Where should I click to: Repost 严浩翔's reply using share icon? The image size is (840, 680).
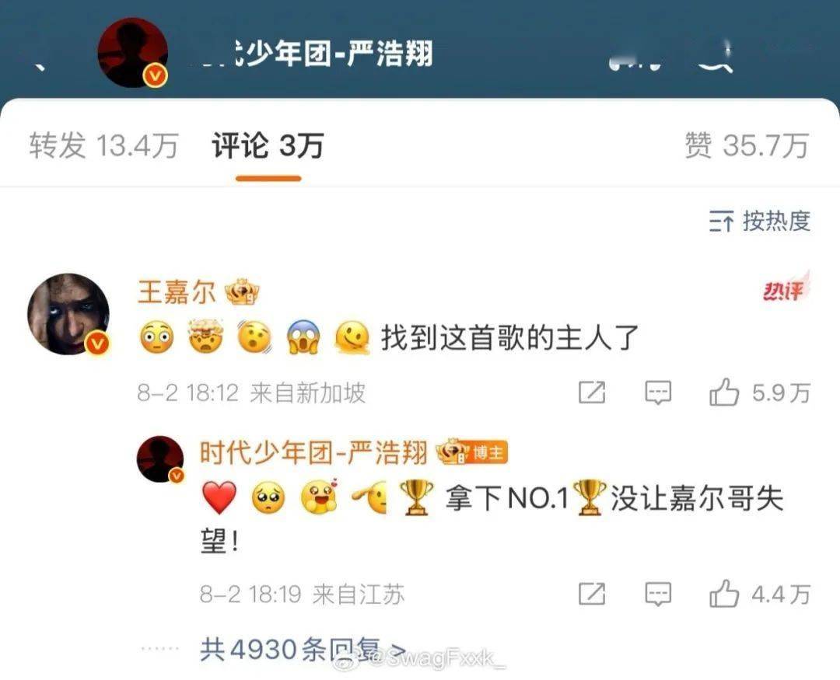click(592, 594)
